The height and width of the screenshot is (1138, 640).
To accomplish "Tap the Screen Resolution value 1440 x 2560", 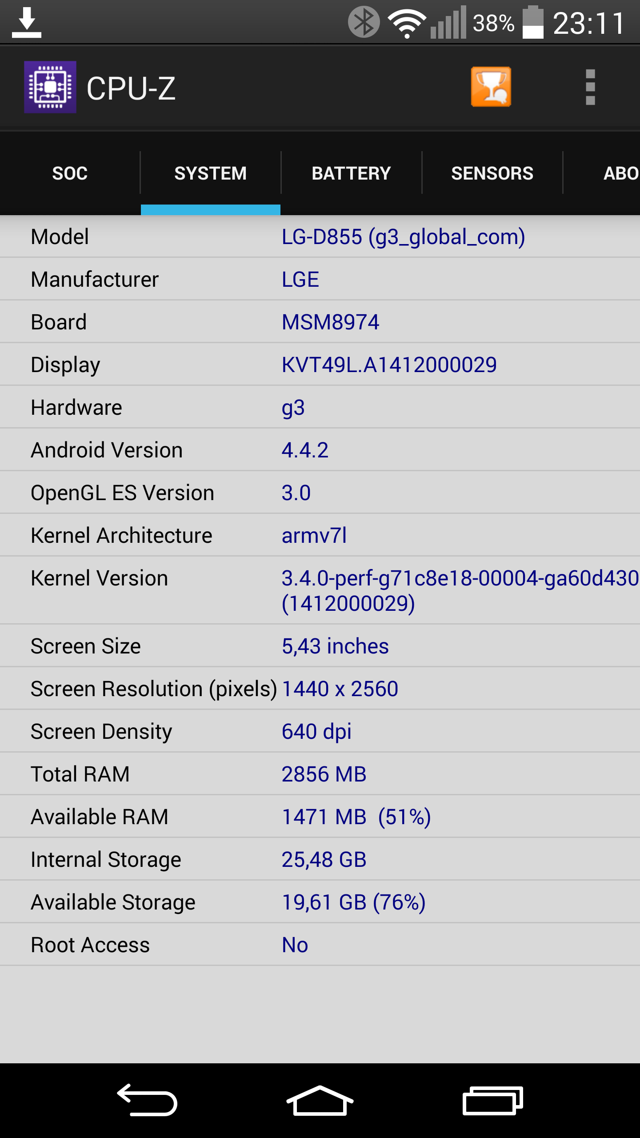I will click(x=340, y=689).
